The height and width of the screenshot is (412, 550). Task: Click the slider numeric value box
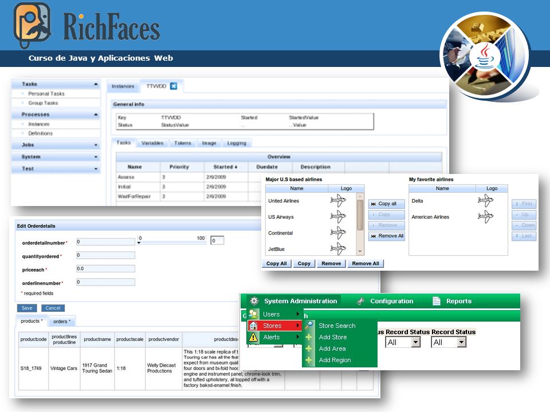click(217, 241)
